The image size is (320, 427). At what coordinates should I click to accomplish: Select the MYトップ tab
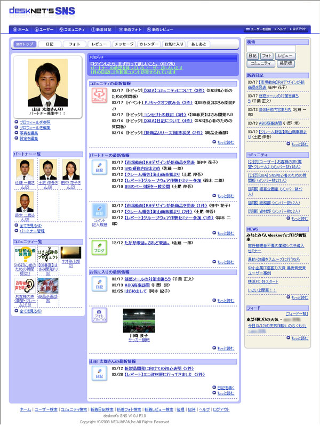pyautogui.click(x=25, y=44)
